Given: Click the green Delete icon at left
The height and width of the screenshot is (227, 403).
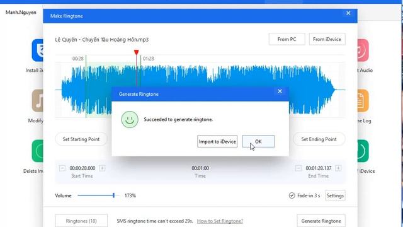Looking at the screenshot, I should pos(38,151).
